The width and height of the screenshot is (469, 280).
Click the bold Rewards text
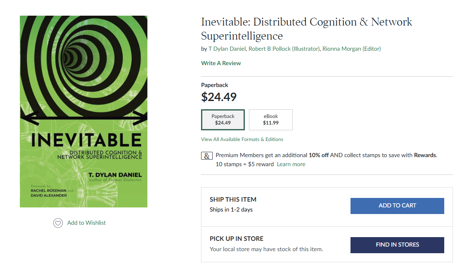(x=425, y=155)
